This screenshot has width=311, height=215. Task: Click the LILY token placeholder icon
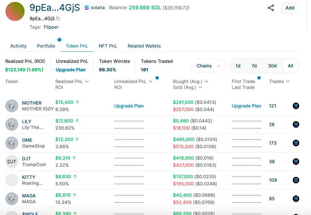pos(12,124)
